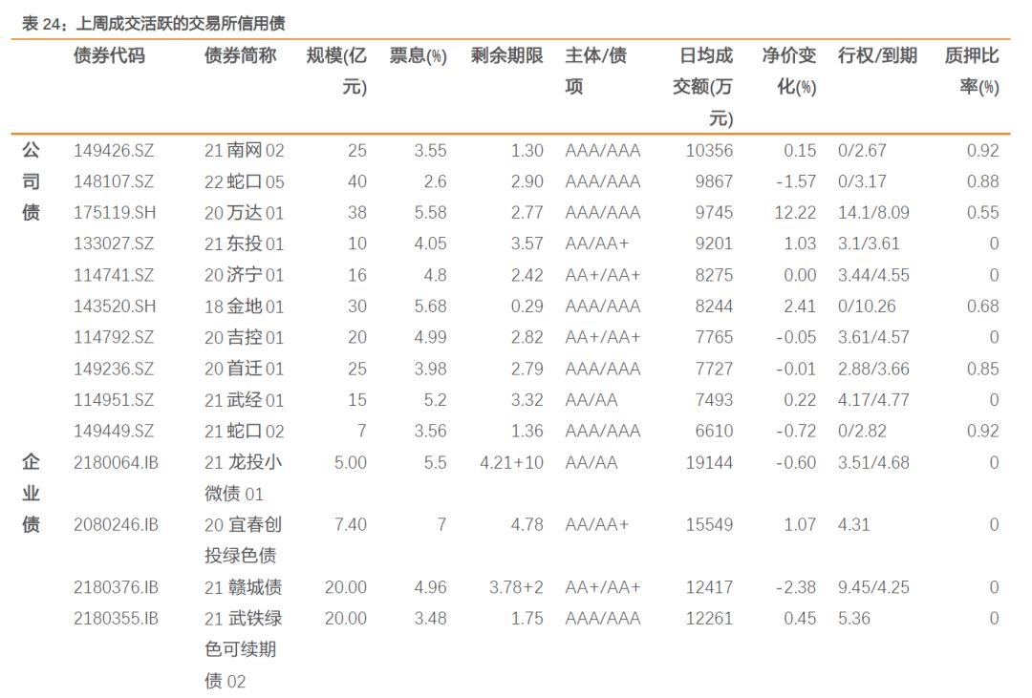Click daily turnover value 9867

pyautogui.click(x=714, y=181)
